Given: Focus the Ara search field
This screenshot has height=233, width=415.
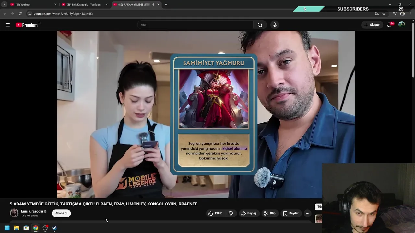Looking at the screenshot, I should point(196,25).
